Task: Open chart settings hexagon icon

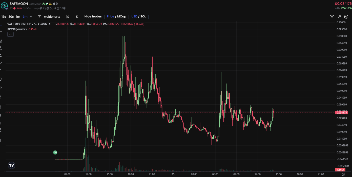Action: 346,17
